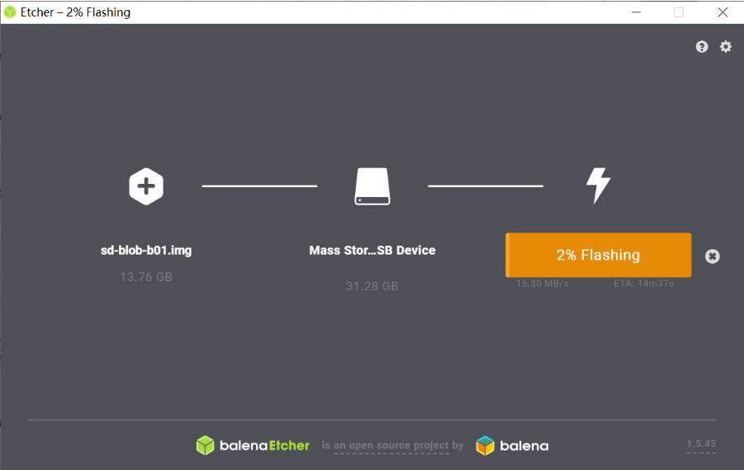Open the version 1.5.45 link
Image resolution: width=744 pixels, height=470 pixels.
click(701, 444)
